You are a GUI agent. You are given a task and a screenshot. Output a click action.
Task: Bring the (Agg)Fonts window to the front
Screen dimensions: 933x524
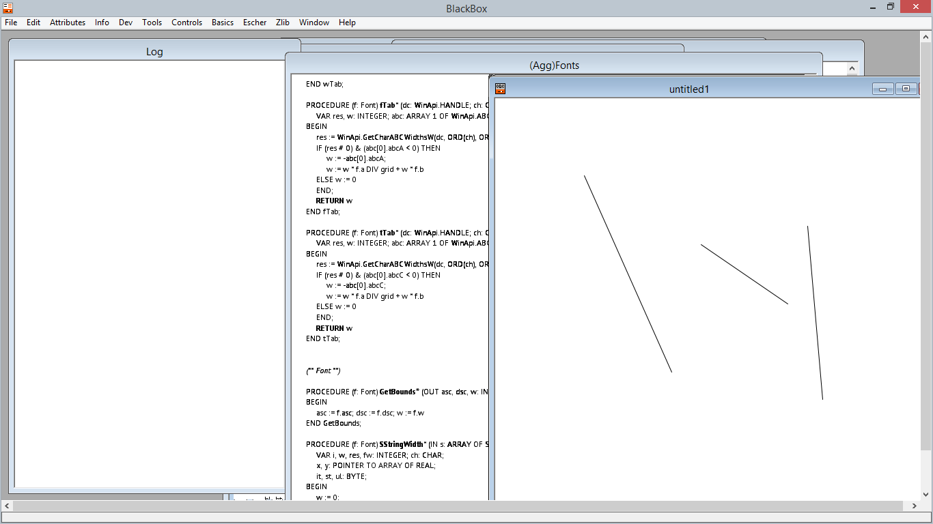tap(554, 65)
